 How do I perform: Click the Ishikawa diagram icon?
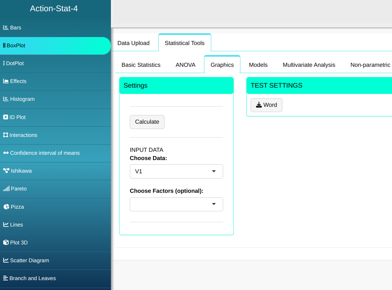coord(6,171)
